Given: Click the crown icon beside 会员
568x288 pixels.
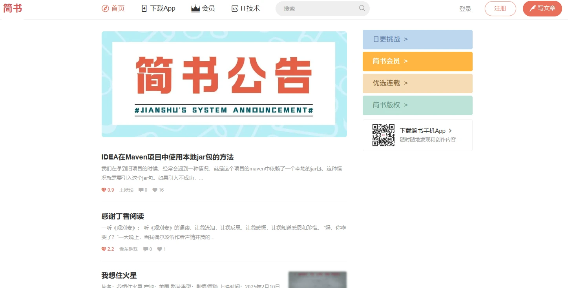Looking at the screenshot, I should coord(195,9).
